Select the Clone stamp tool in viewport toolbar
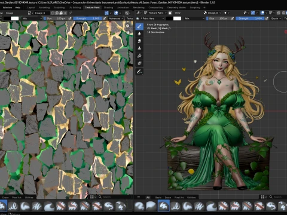The height and width of the screenshot is (215, 287). [x=139, y=48]
